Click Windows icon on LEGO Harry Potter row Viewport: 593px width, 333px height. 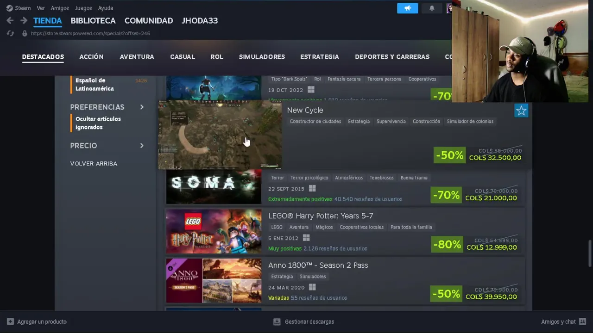306,238
